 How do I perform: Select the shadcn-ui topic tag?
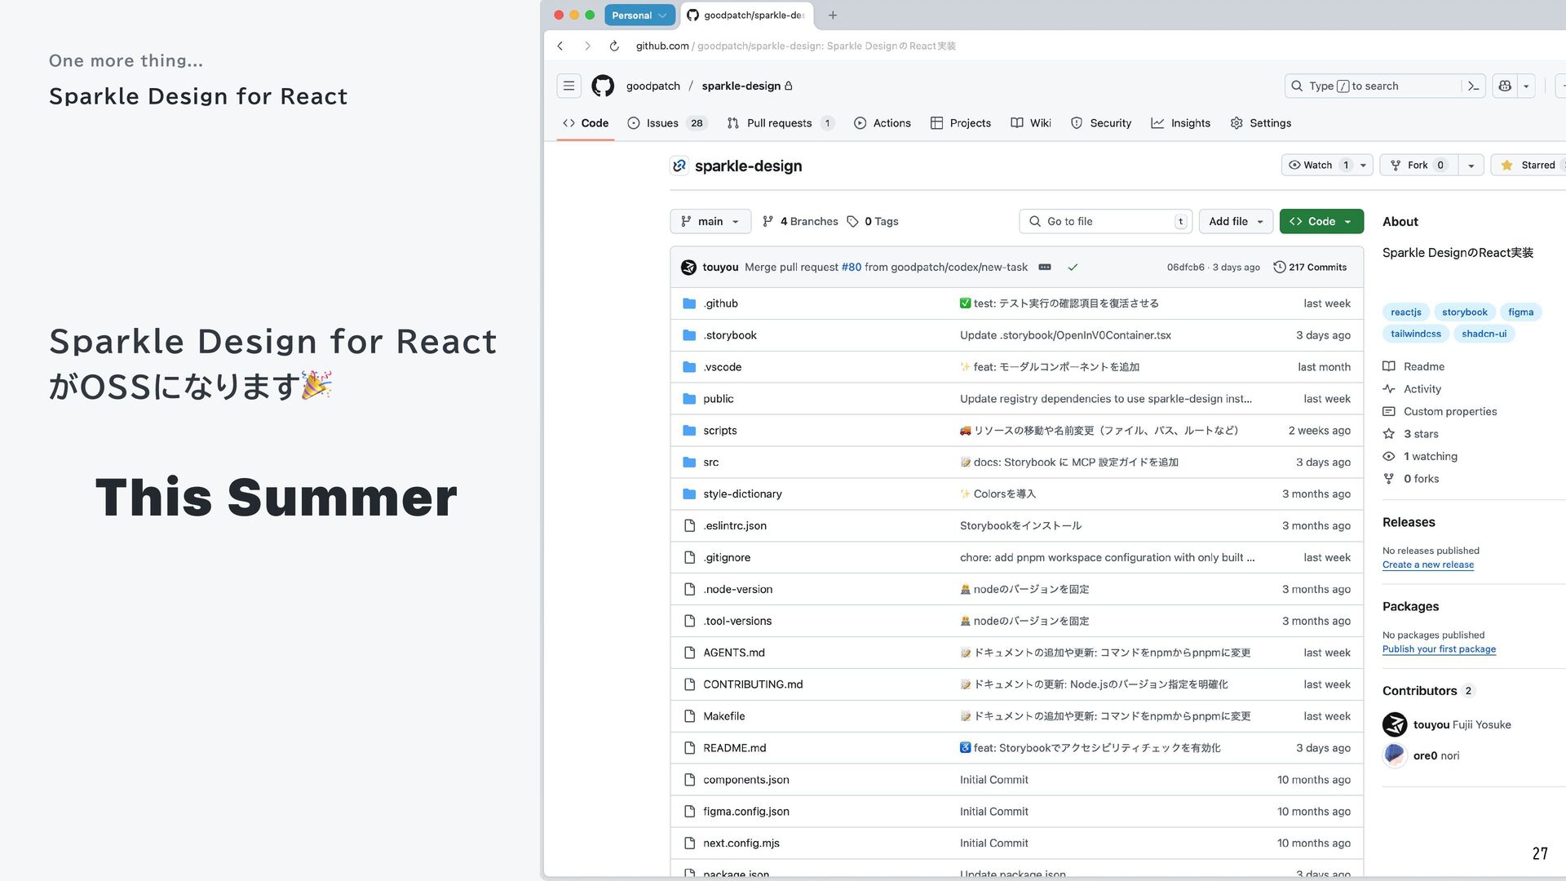tap(1484, 334)
